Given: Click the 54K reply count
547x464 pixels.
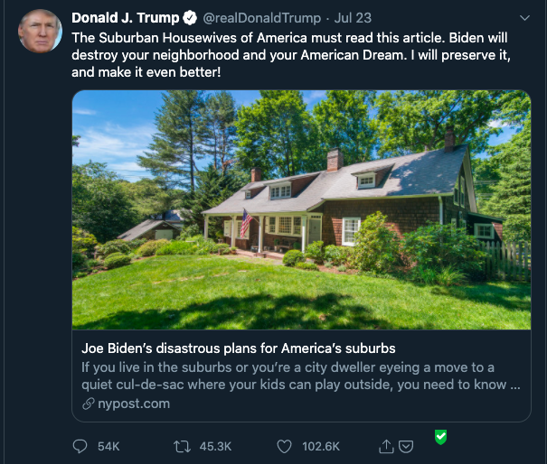Looking at the screenshot, I should [108, 446].
